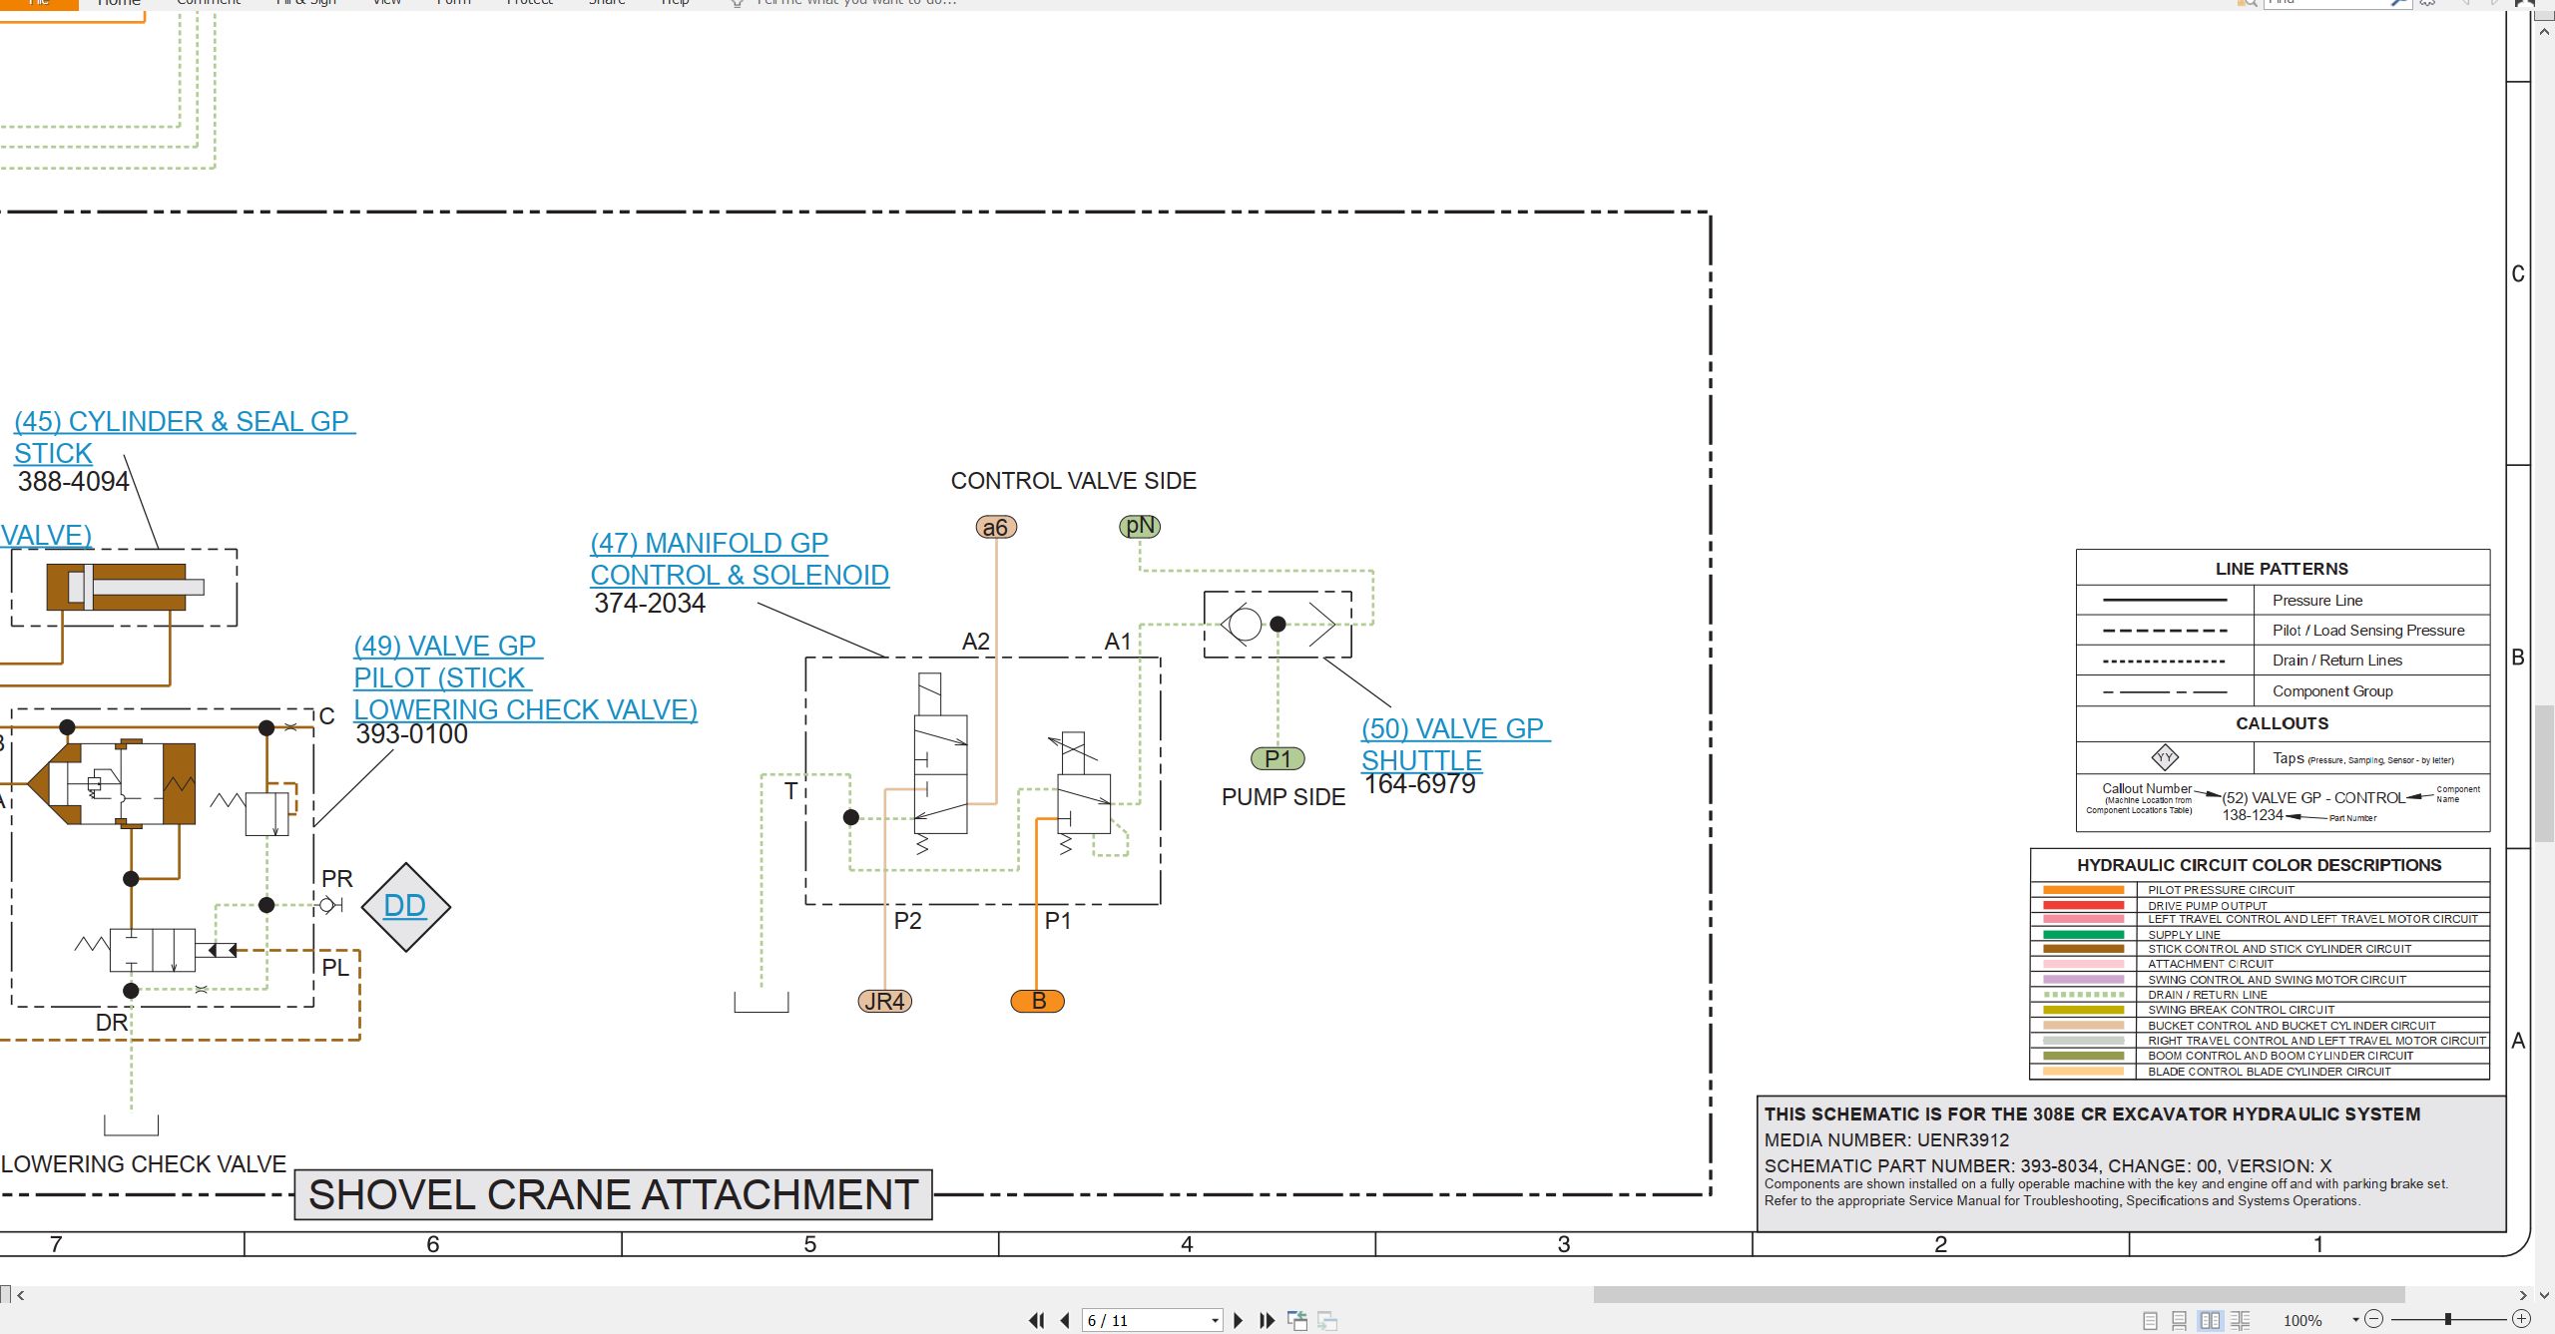Open the (50) VALVE GP link
The image size is (2555, 1334).
tap(1455, 728)
